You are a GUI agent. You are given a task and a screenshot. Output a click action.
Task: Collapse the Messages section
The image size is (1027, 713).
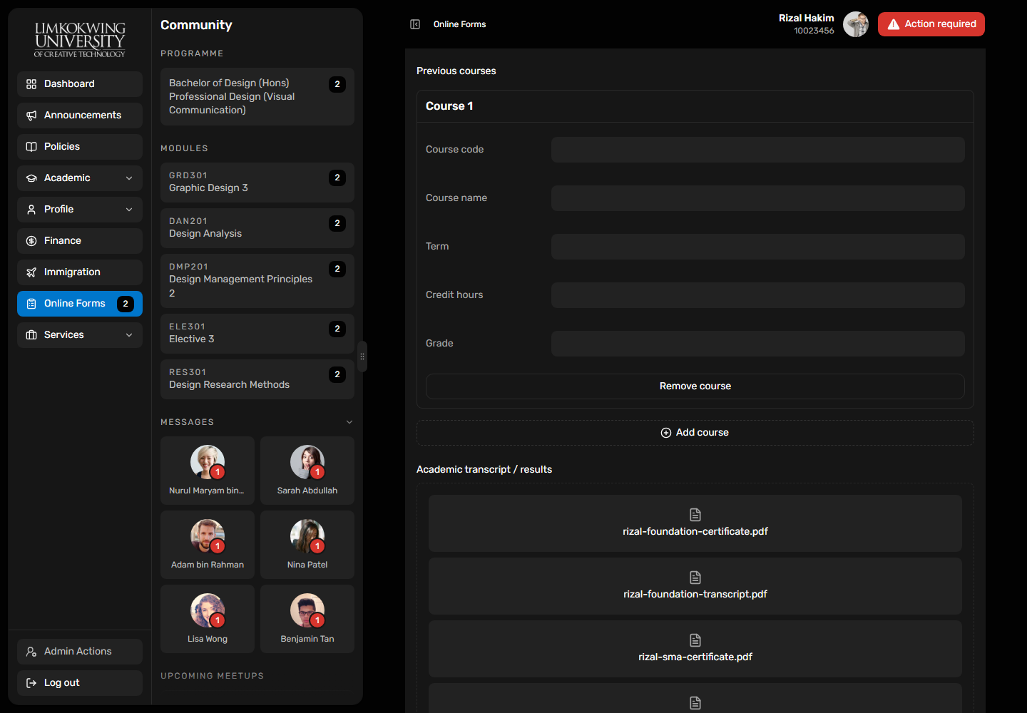(x=349, y=422)
